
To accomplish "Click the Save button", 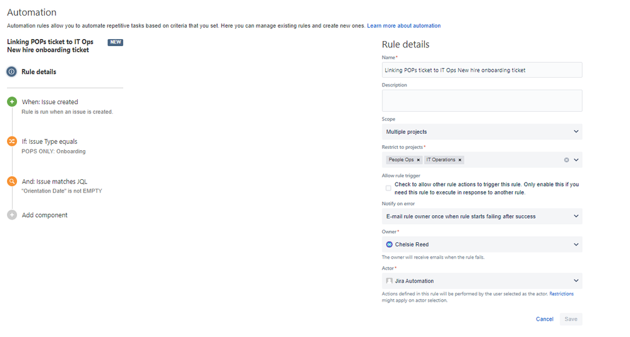I will point(571,319).
